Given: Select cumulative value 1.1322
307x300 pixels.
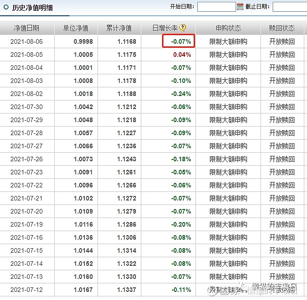Looking at the screenshot, I should point(127,264).
